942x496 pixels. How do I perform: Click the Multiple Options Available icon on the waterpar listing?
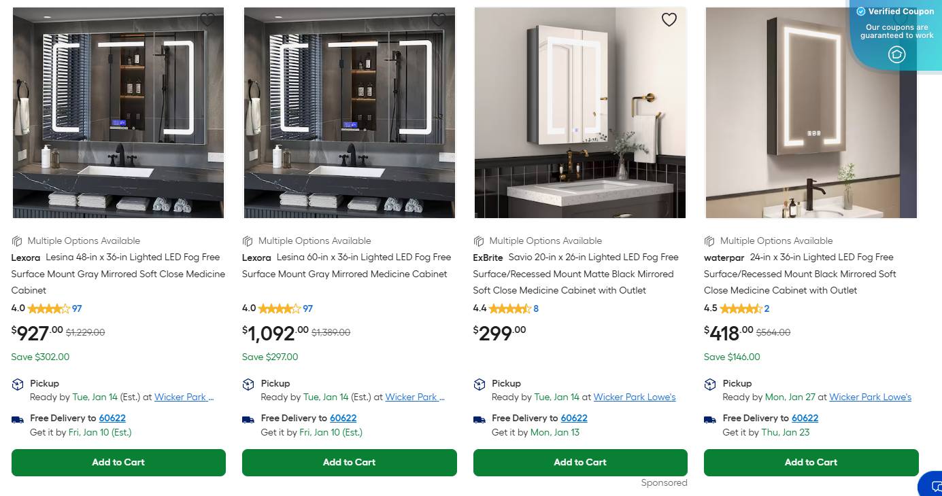[709, 241]
